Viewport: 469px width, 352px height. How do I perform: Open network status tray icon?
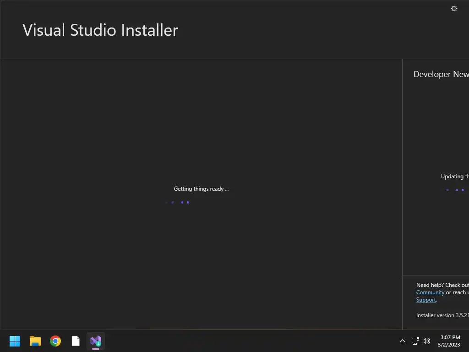pos(415,341)
